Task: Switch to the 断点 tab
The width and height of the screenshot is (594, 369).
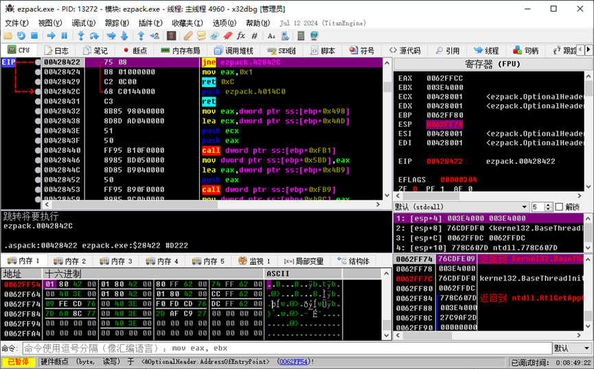Action: [x=135, y=50]
